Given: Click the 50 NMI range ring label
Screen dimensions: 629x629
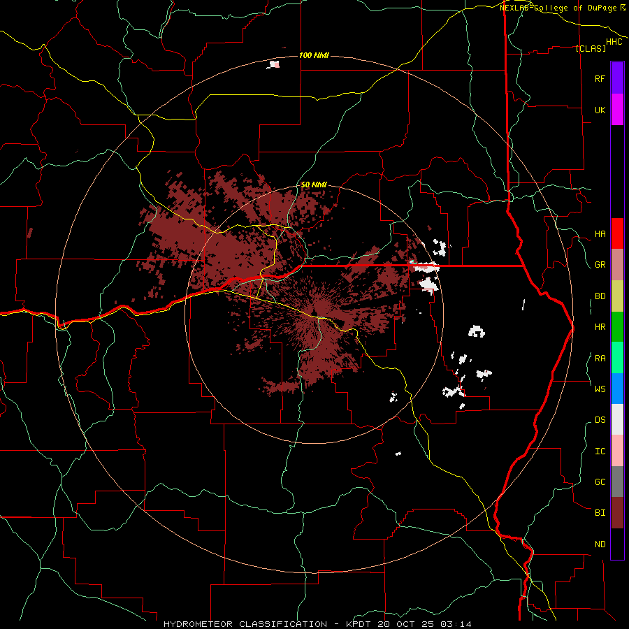Looking at the screenshot, I should [314, 185].
